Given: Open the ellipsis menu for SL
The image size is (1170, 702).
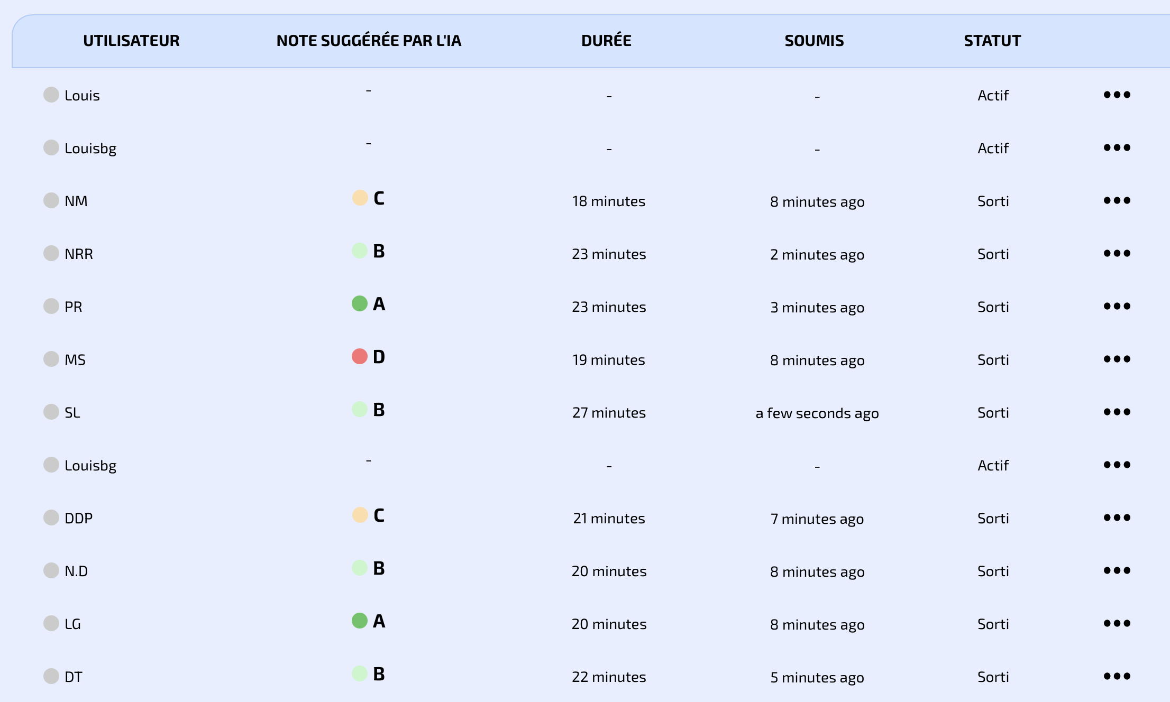Looking at the screenshot, I should 1117,412.
